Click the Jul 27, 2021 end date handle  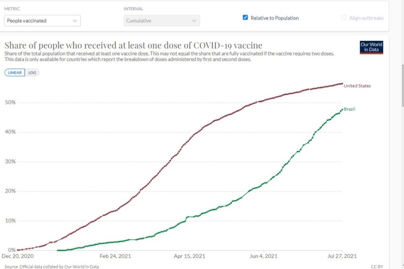click(x=342, y=256)
